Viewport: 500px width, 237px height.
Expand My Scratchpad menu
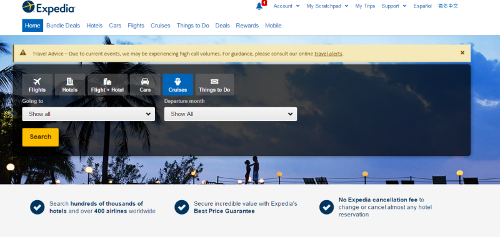point(327,6)
